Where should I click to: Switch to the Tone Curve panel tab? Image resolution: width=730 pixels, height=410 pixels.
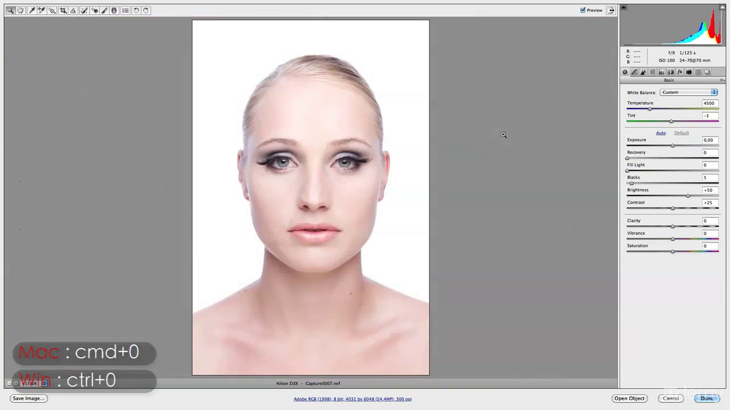634,72
